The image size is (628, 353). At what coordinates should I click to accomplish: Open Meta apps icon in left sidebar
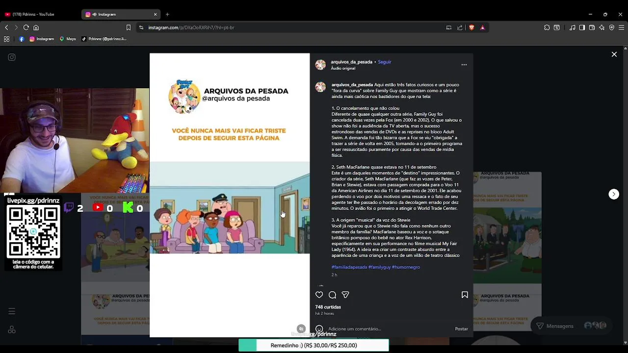12,330
